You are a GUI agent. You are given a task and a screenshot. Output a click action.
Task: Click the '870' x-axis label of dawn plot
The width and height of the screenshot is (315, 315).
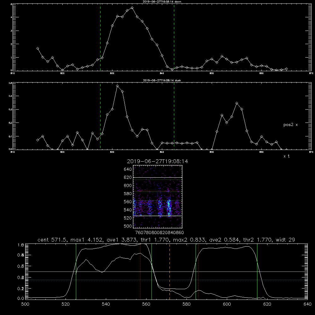(x=311, y=73)
